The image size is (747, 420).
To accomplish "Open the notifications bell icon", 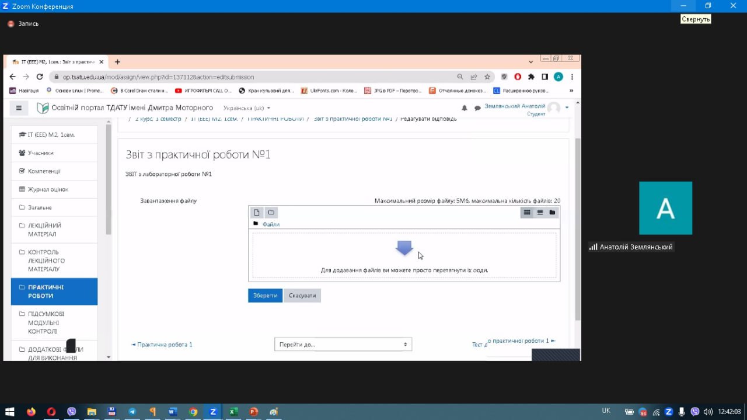I will [x=465, y=108].
